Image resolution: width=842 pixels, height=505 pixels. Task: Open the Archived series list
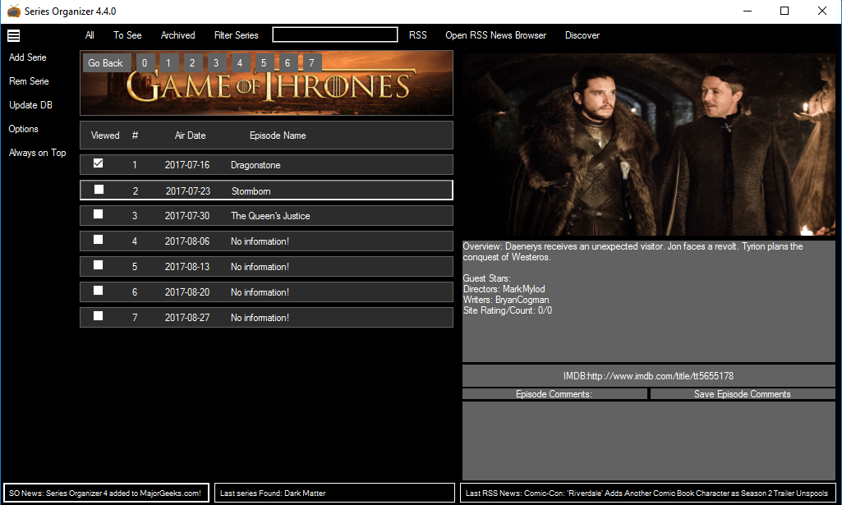[177, 35]
